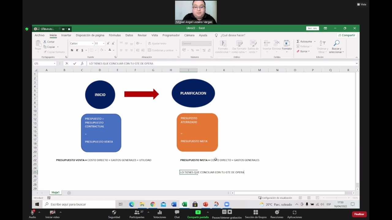Image resolution: width=392 pixels, height=220 pixels.
Task: Expand the Autosuma dropdown arrow
Action: tap(315, 42)
